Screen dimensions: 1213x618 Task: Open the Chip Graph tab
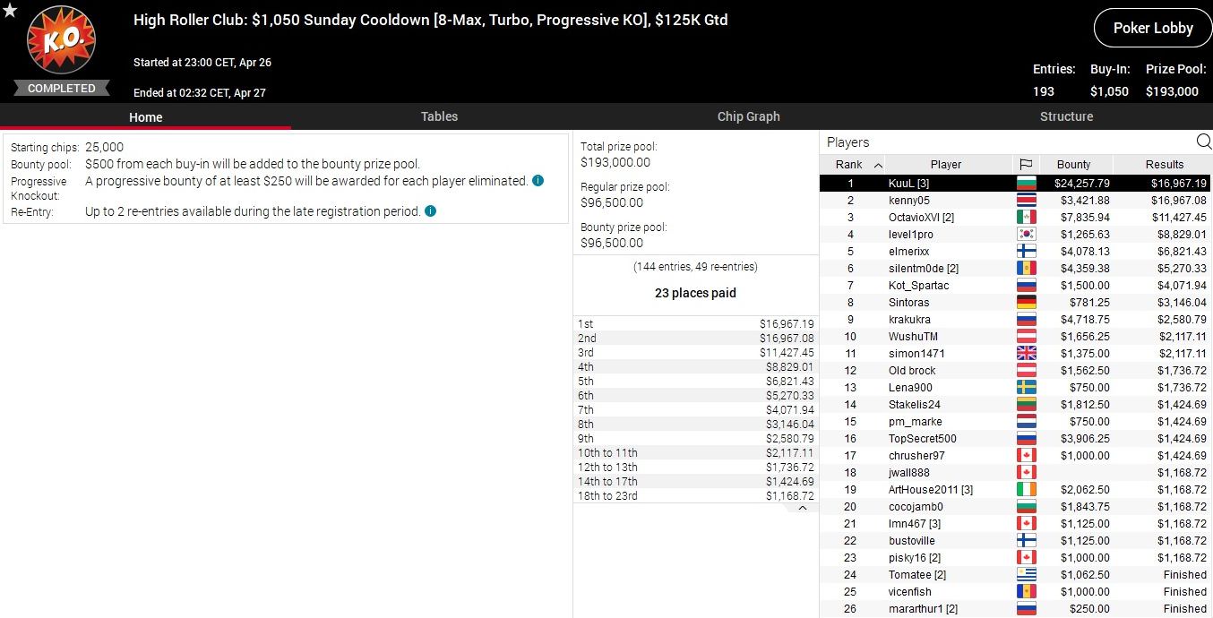(748, 116)
